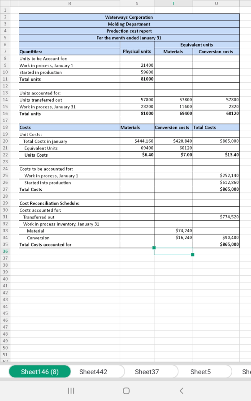
Task: Click 'Started into production' label
Action: pyautogui.click(x=48, y=183)
